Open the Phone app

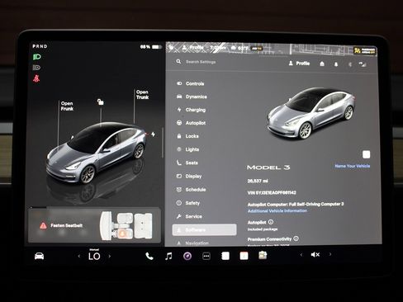(149, 256)
